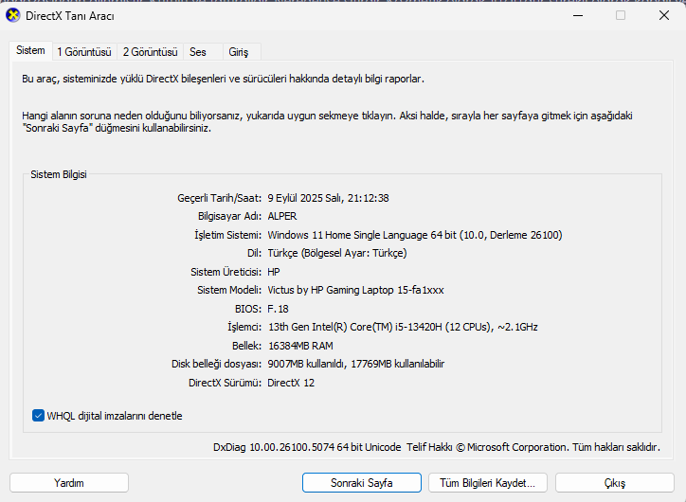Click the Disk belleği dosyası label
The height and width of the screenshot is (502, 686).
[x=217, y=364]
